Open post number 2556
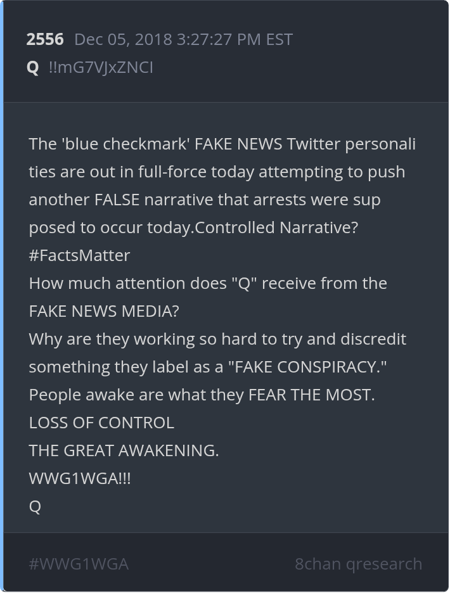Viewport: 450px width, 593px height. pyautogui.click(x=45, y=39)
